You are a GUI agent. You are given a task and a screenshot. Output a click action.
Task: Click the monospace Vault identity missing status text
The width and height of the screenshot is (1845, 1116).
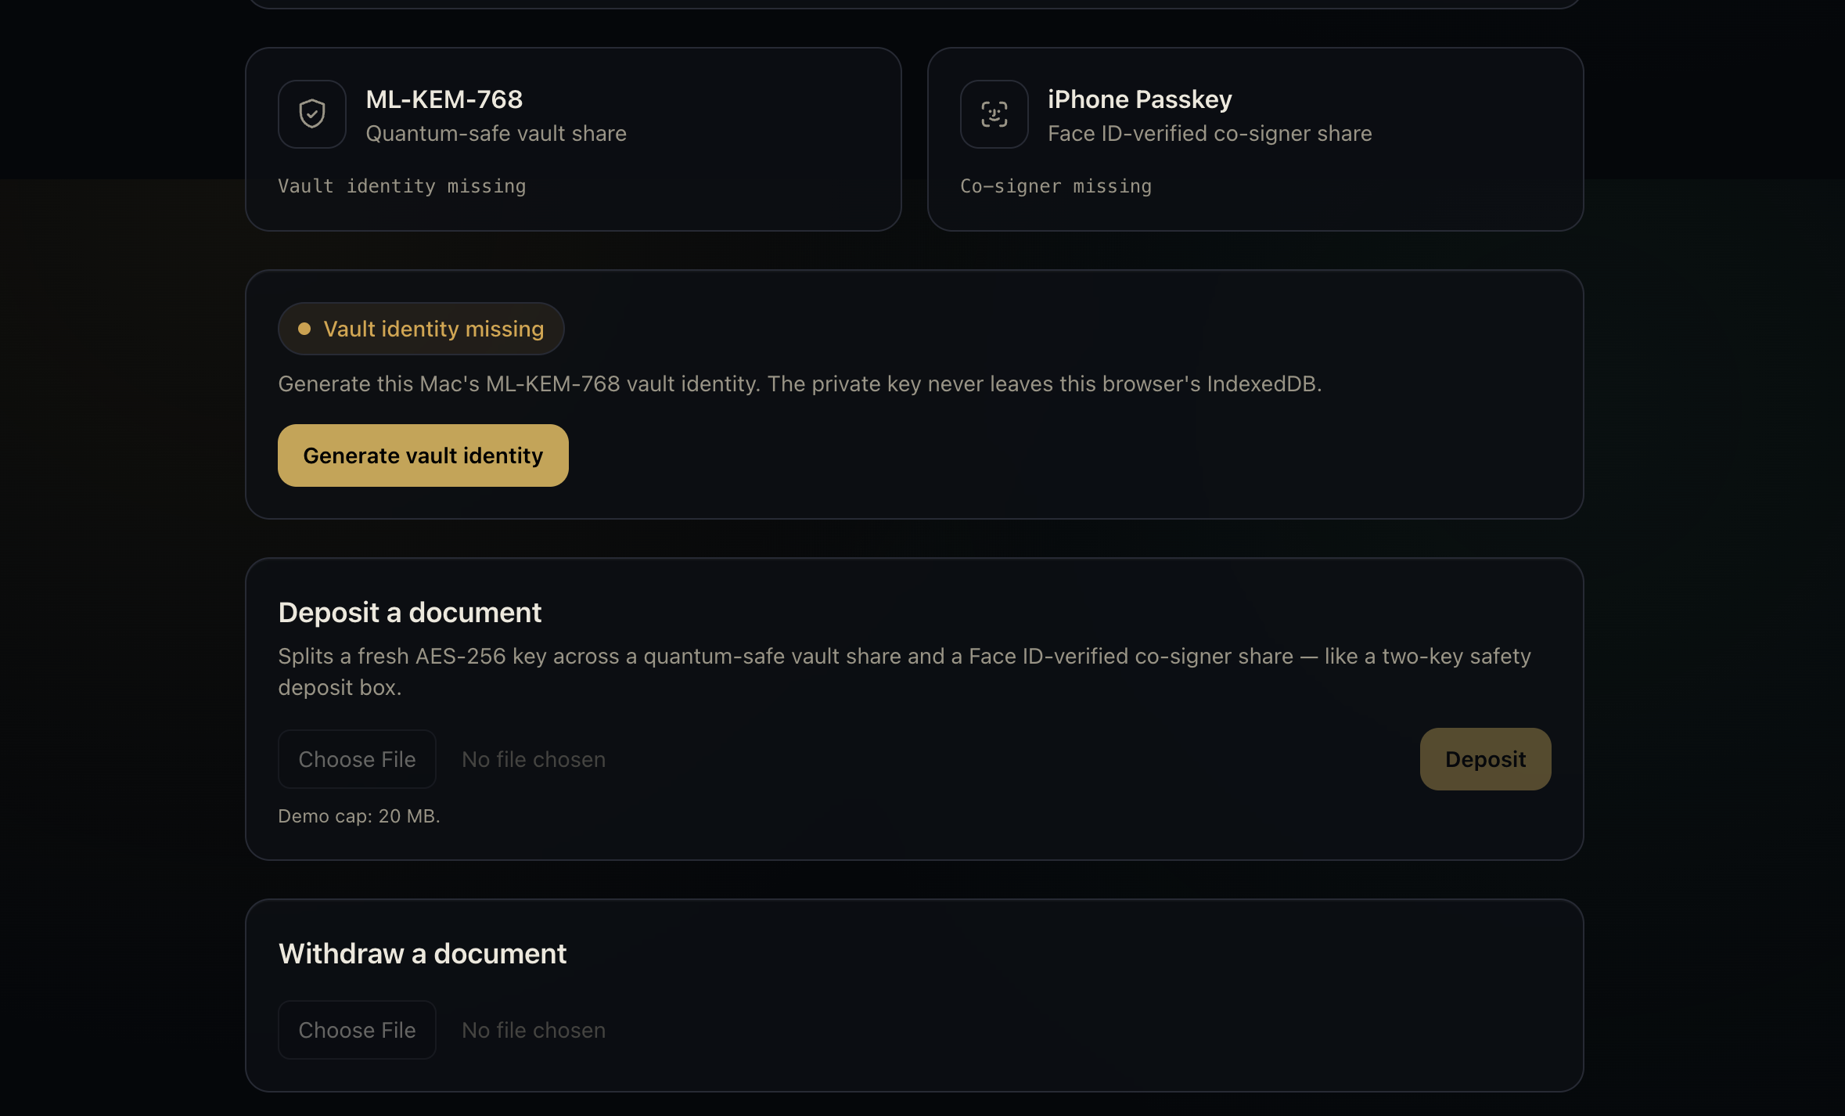pos(402,186)
